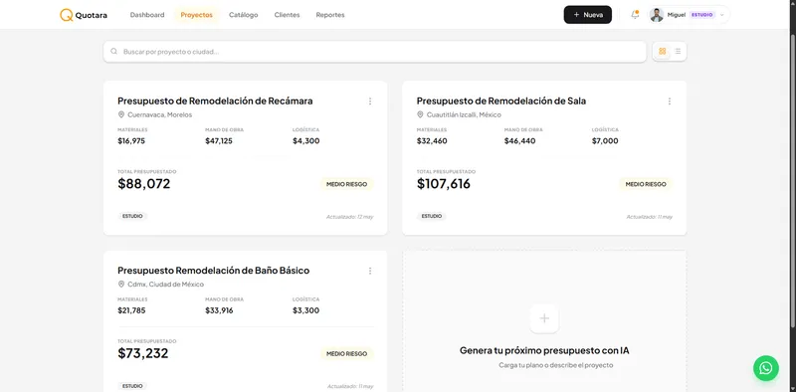Click the plus icon to generate budget
796x392 pixels.
[544, 318]
